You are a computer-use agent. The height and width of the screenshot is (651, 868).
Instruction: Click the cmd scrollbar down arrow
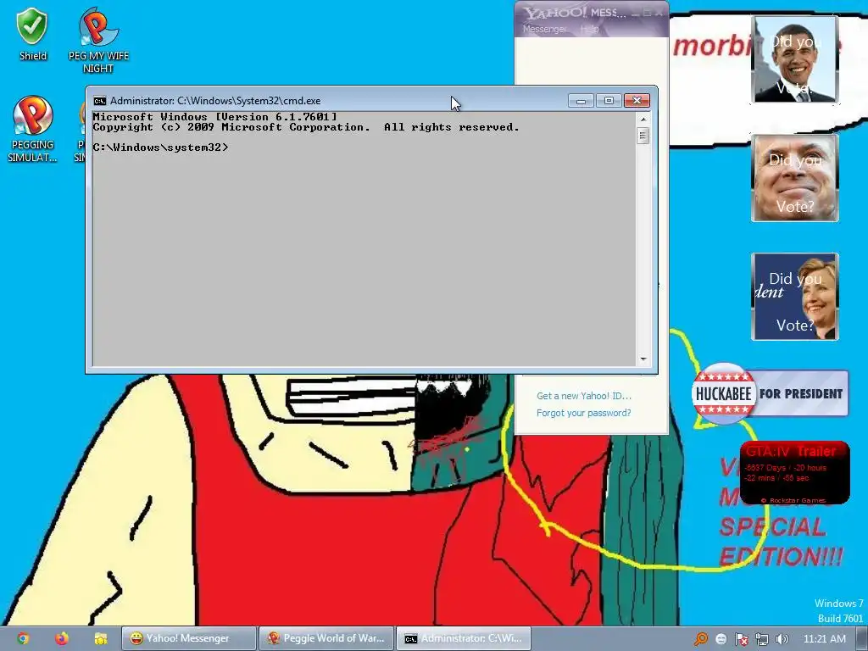click(x=643, y=359)
